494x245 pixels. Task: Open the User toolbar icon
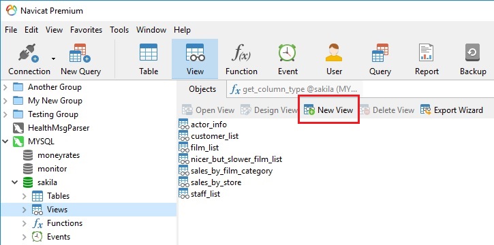(334, 52)
